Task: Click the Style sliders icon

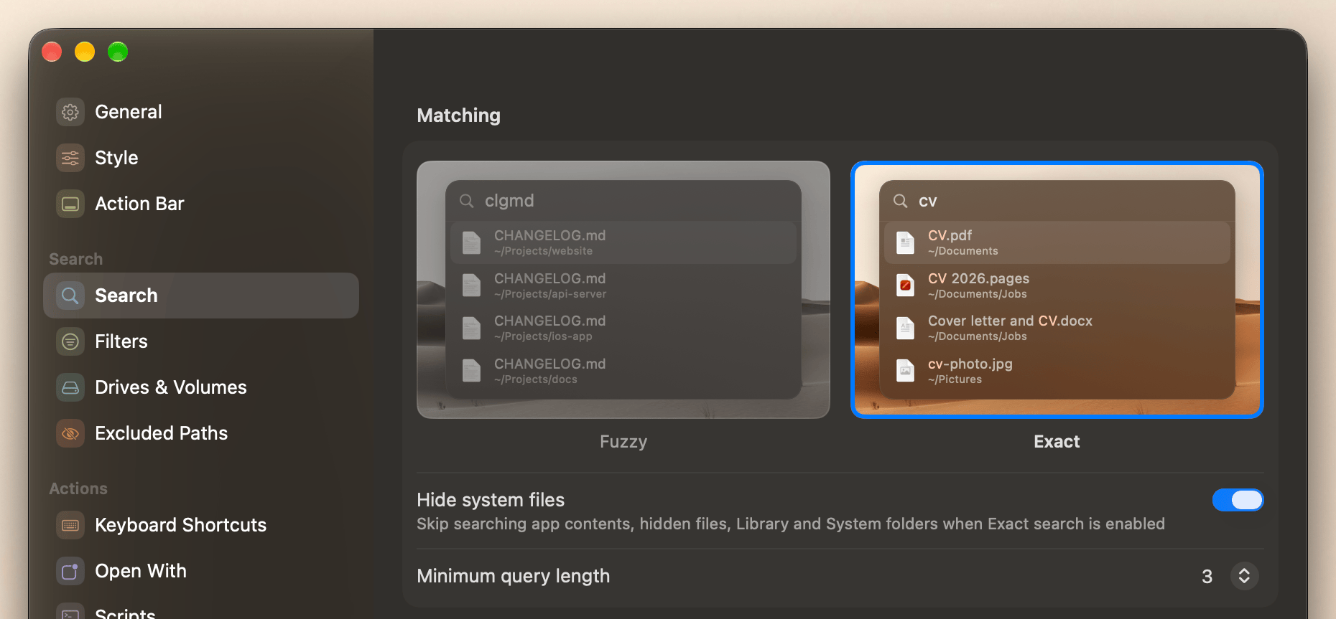Action: 70,158
